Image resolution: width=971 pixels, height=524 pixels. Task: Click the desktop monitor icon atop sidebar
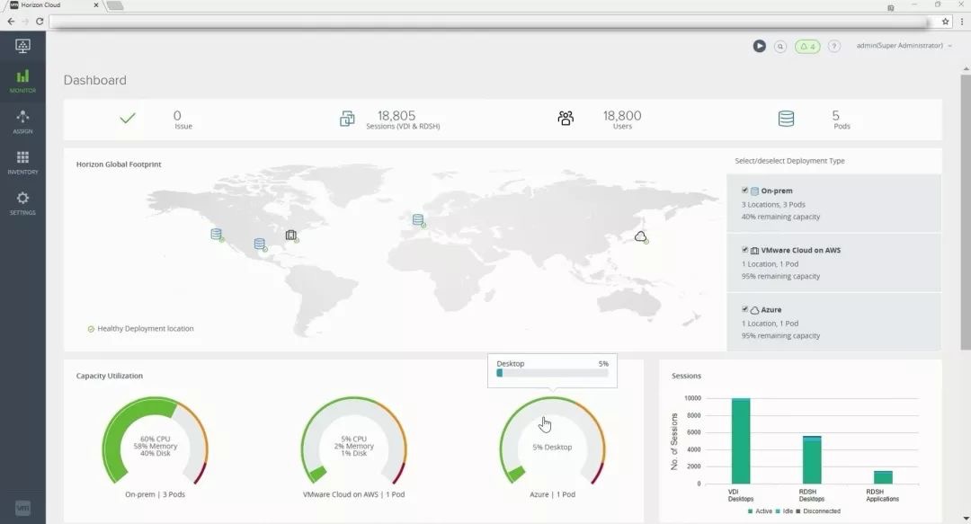click(x=22, y=46)
